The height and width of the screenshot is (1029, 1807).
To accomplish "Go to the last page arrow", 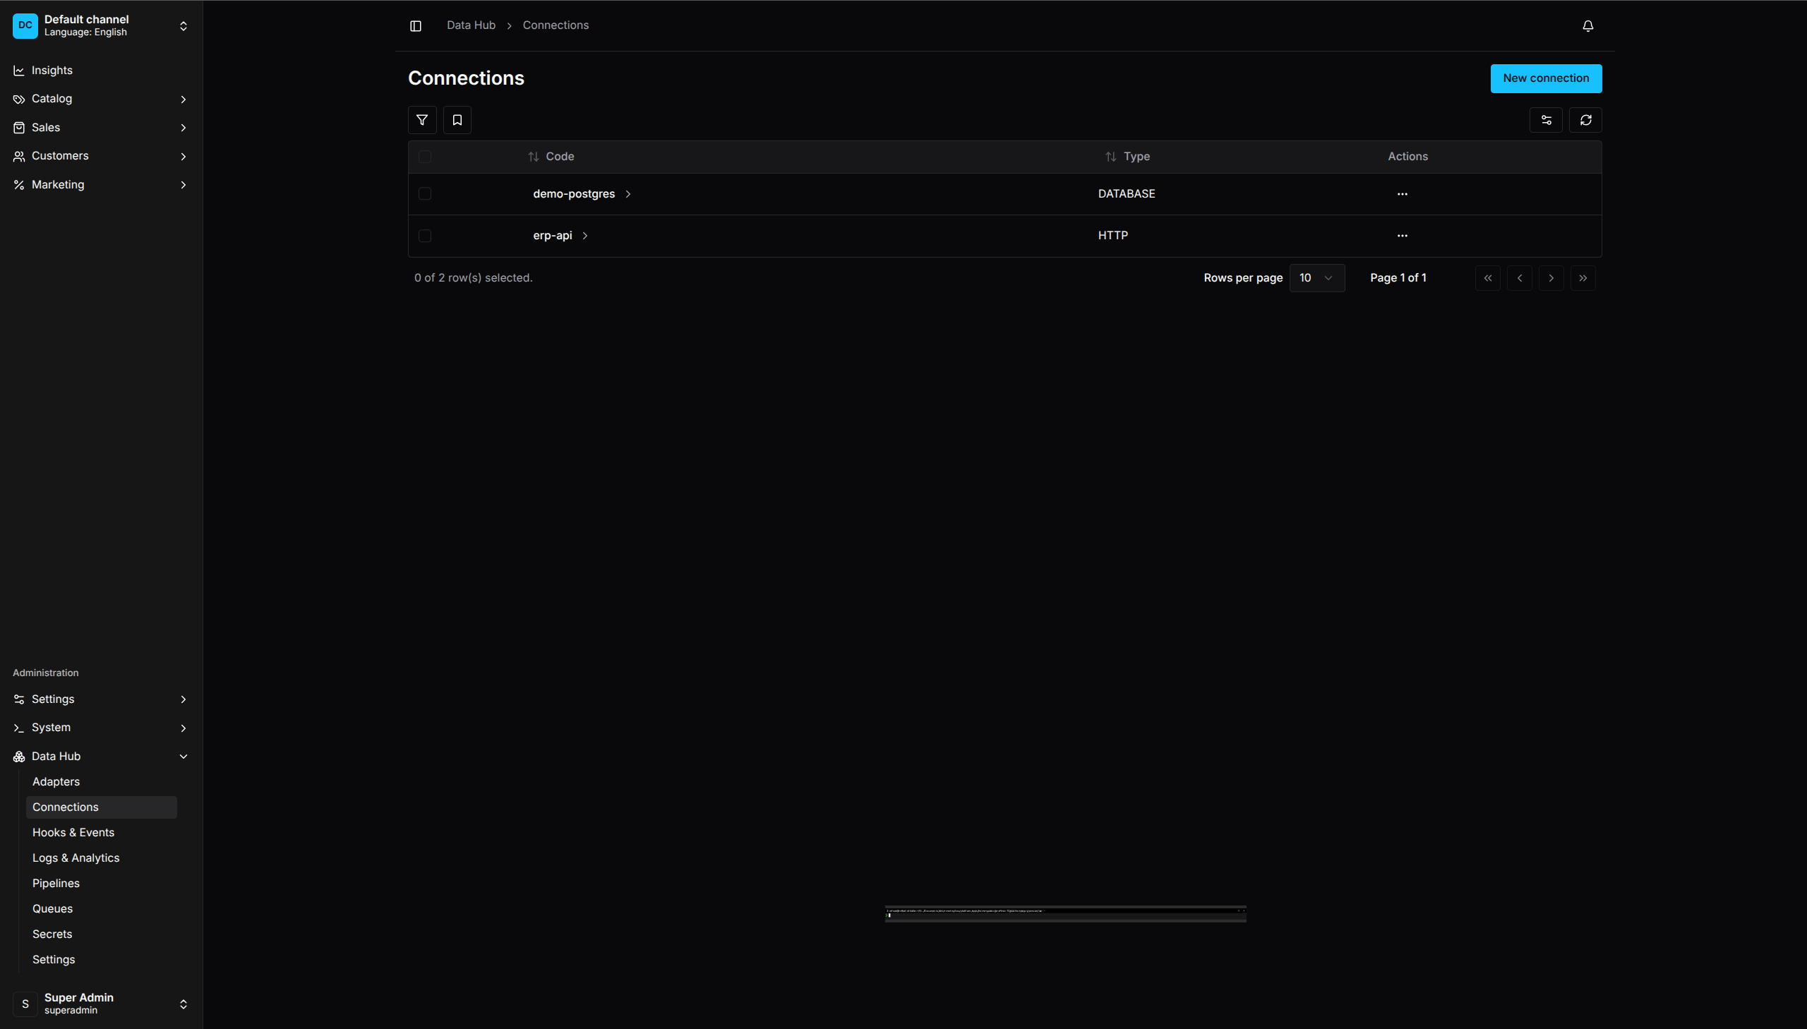I will 1583,279.
